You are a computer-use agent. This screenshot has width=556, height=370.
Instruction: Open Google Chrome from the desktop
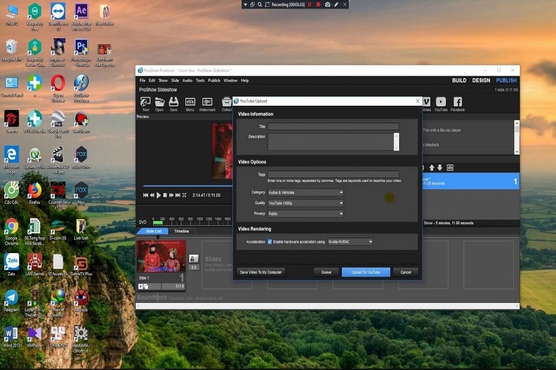point(12,227)
